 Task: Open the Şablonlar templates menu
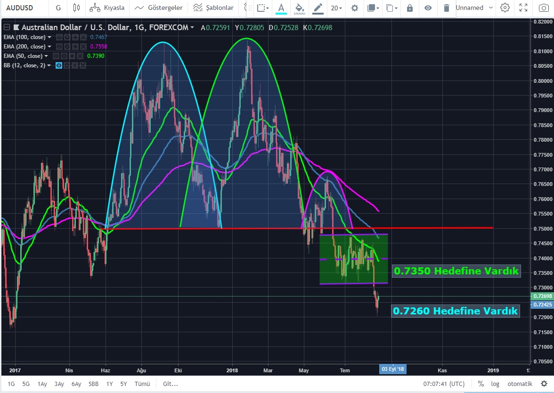tap(213, 8)
